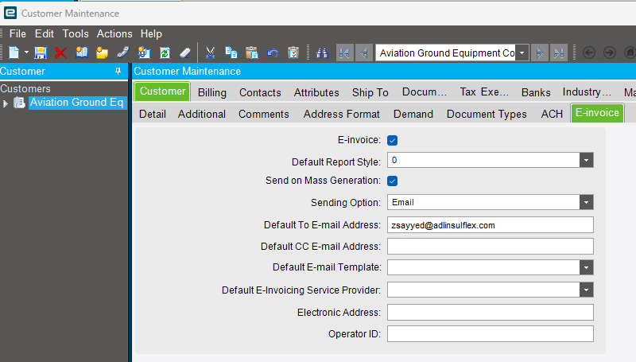
Task: Click the Customers heading in tree panel
Action: (x=25, y=88)
